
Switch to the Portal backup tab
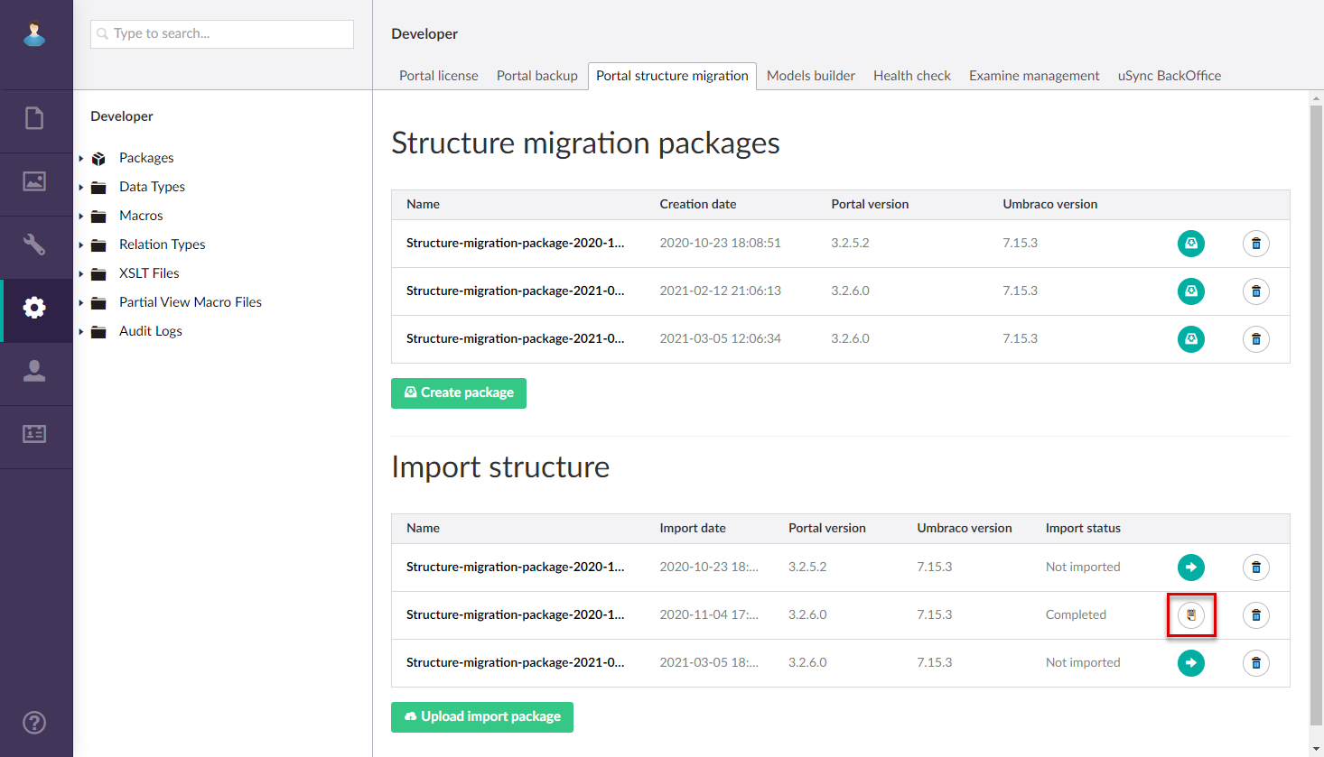(x=536, y=76)
